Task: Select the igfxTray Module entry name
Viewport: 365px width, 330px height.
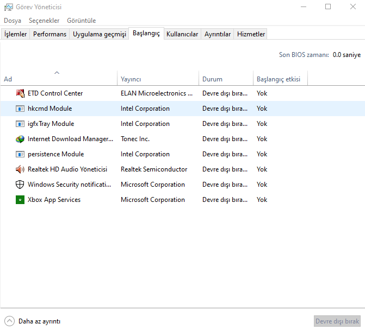Action: (x=51, y=124)
